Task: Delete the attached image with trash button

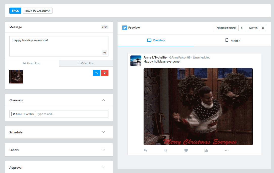Action: coord(105,73)
